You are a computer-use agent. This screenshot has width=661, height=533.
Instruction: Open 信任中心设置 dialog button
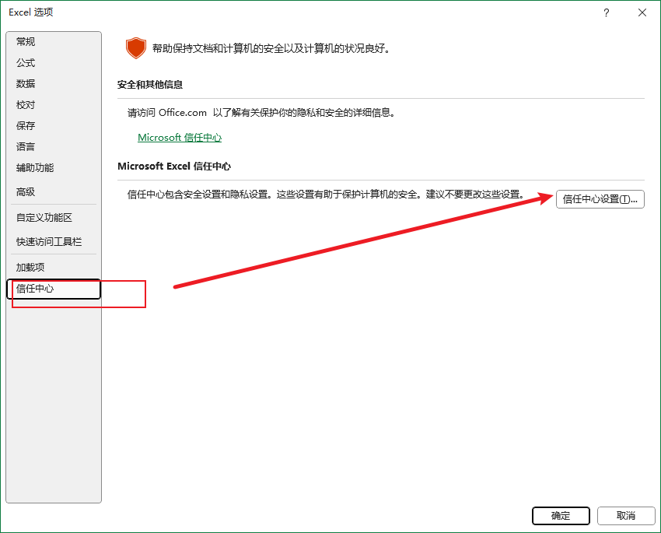pos(600,199)
